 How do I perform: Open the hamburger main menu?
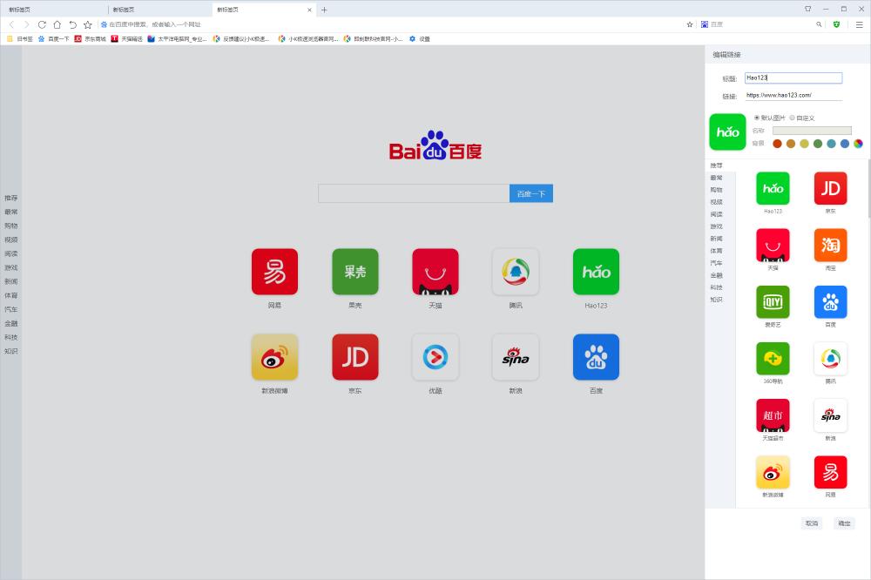[859, 24]
